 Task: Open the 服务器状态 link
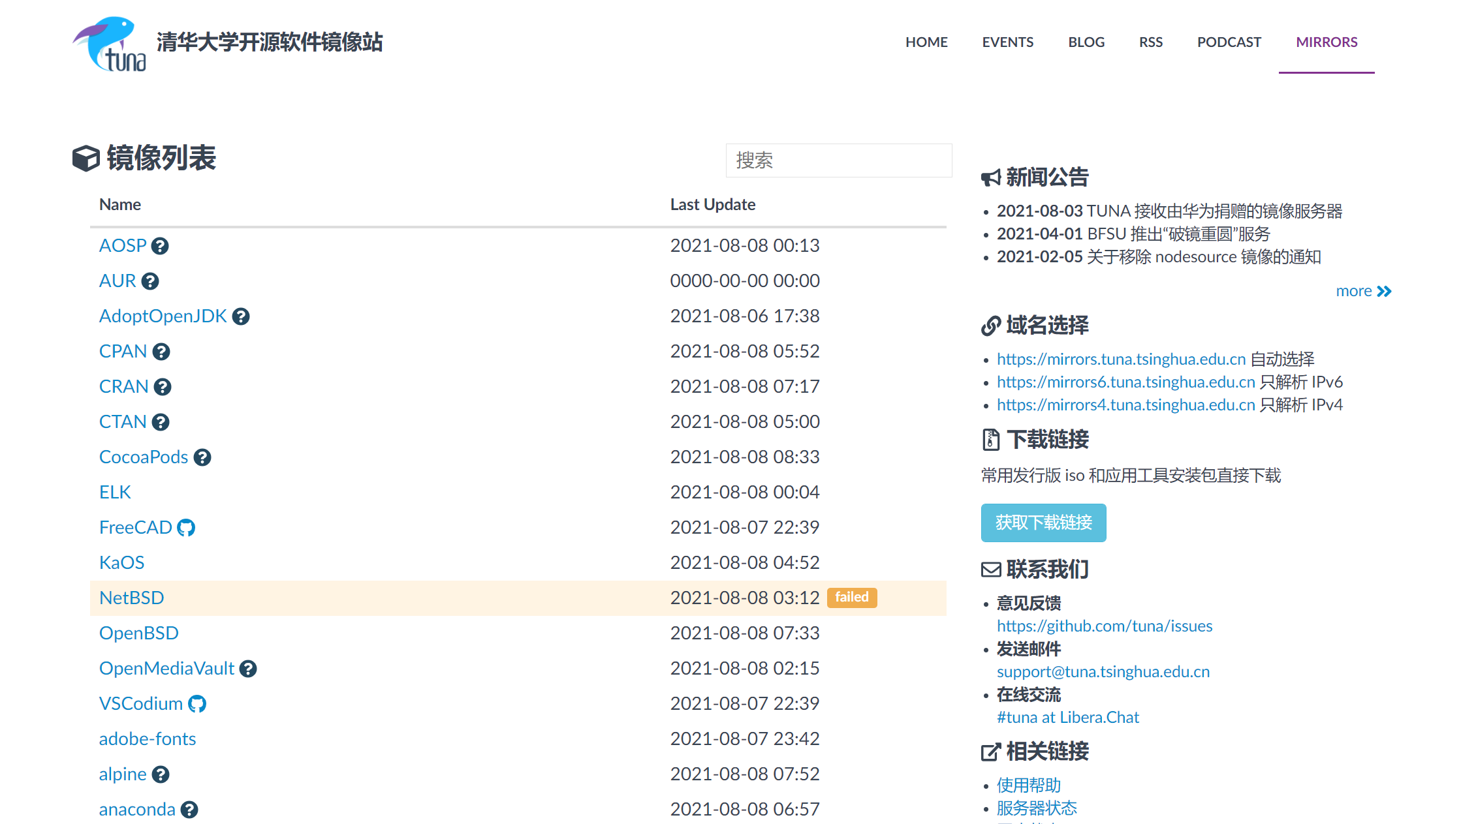pos(1037,808)
